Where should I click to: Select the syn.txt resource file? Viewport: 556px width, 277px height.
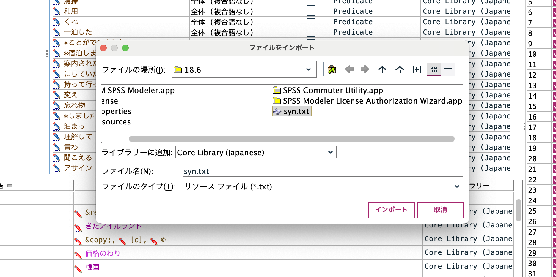point(292,111)
